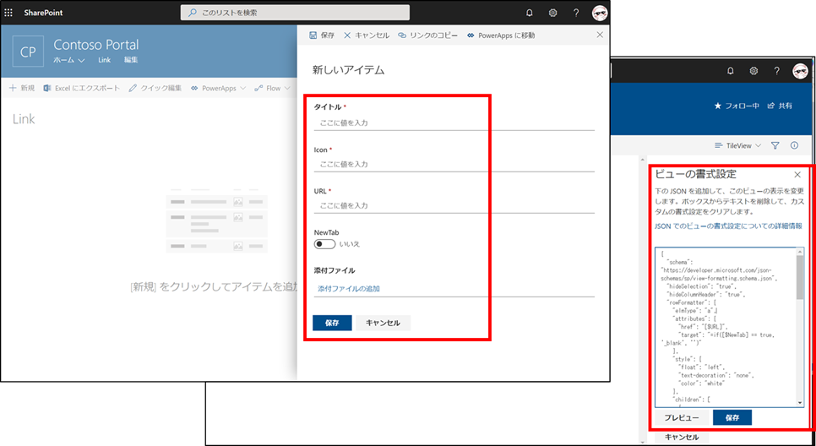Screen dimensions: 816x446
Task: Click キャンセル button below item form
Action: click(x=383, y=323)
